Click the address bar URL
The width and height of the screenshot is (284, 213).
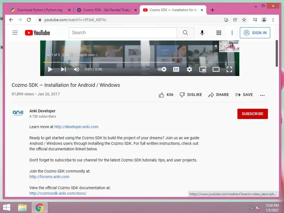[x=75, y=20]
